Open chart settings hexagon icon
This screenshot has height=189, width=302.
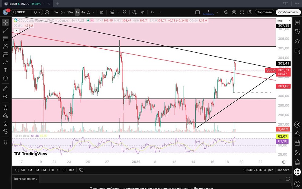(234, 12)
